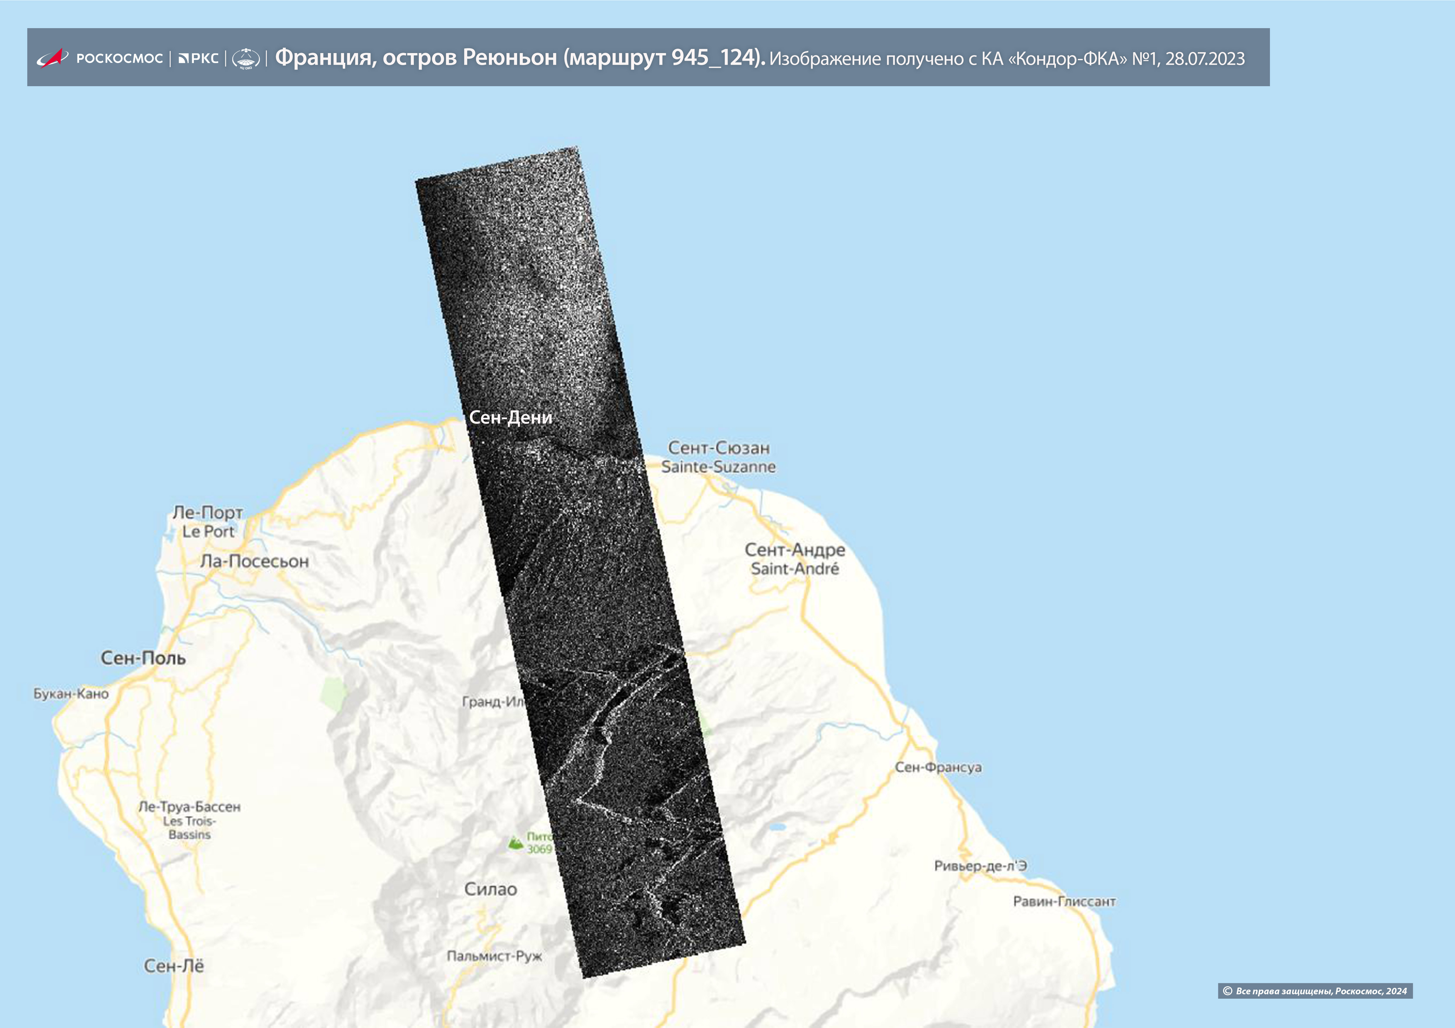
Task: Click the Ле-Порт Le Port label
Action: [x=208, y=521]
